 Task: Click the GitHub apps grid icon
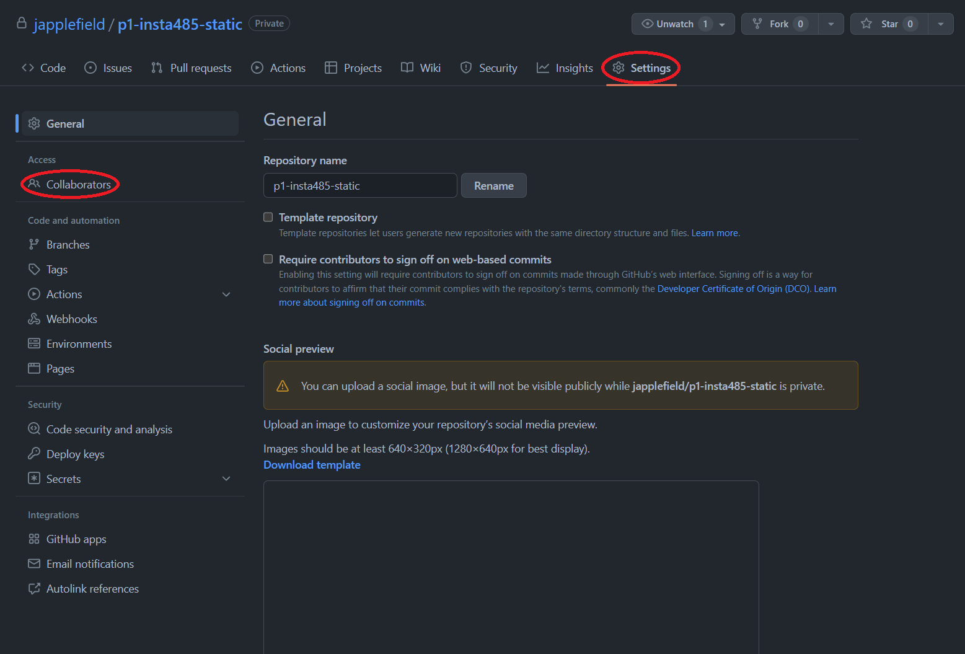(34, 539)
